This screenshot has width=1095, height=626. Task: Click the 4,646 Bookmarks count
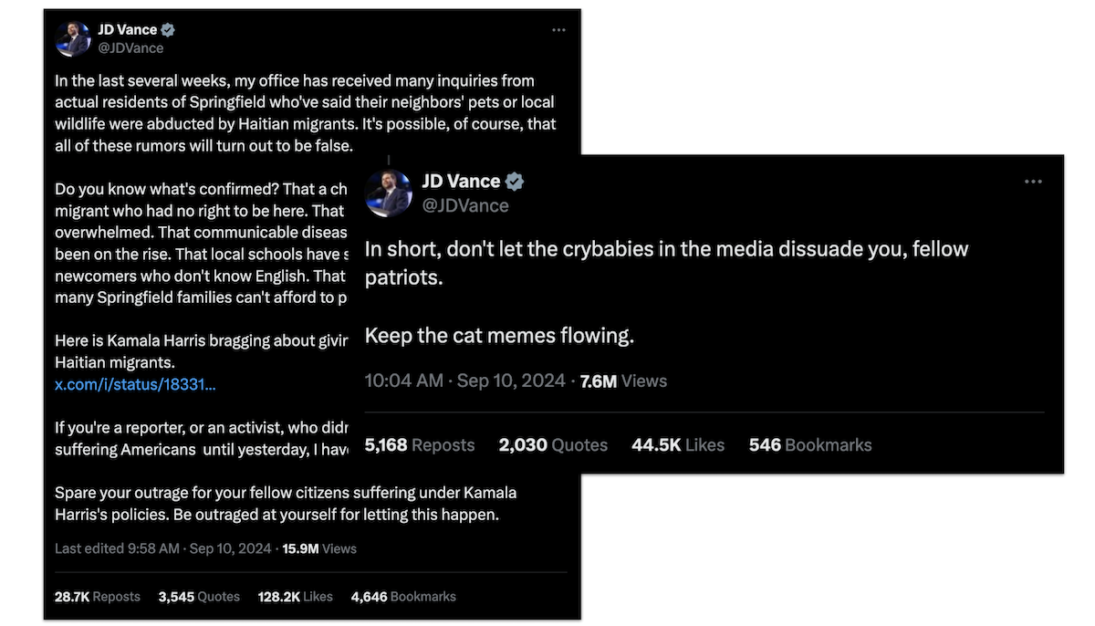click(402, 596)
